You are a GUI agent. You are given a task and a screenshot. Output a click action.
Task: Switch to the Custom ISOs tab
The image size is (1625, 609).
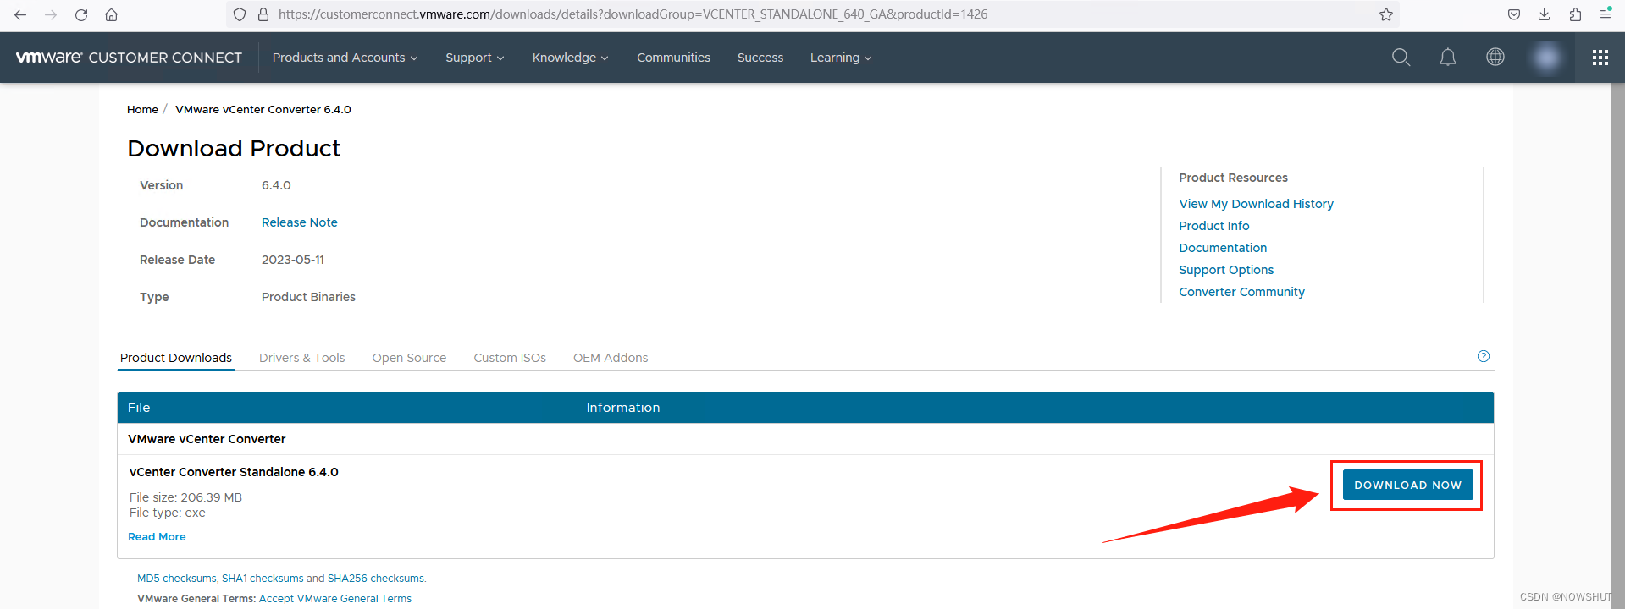tap(510, 358)
